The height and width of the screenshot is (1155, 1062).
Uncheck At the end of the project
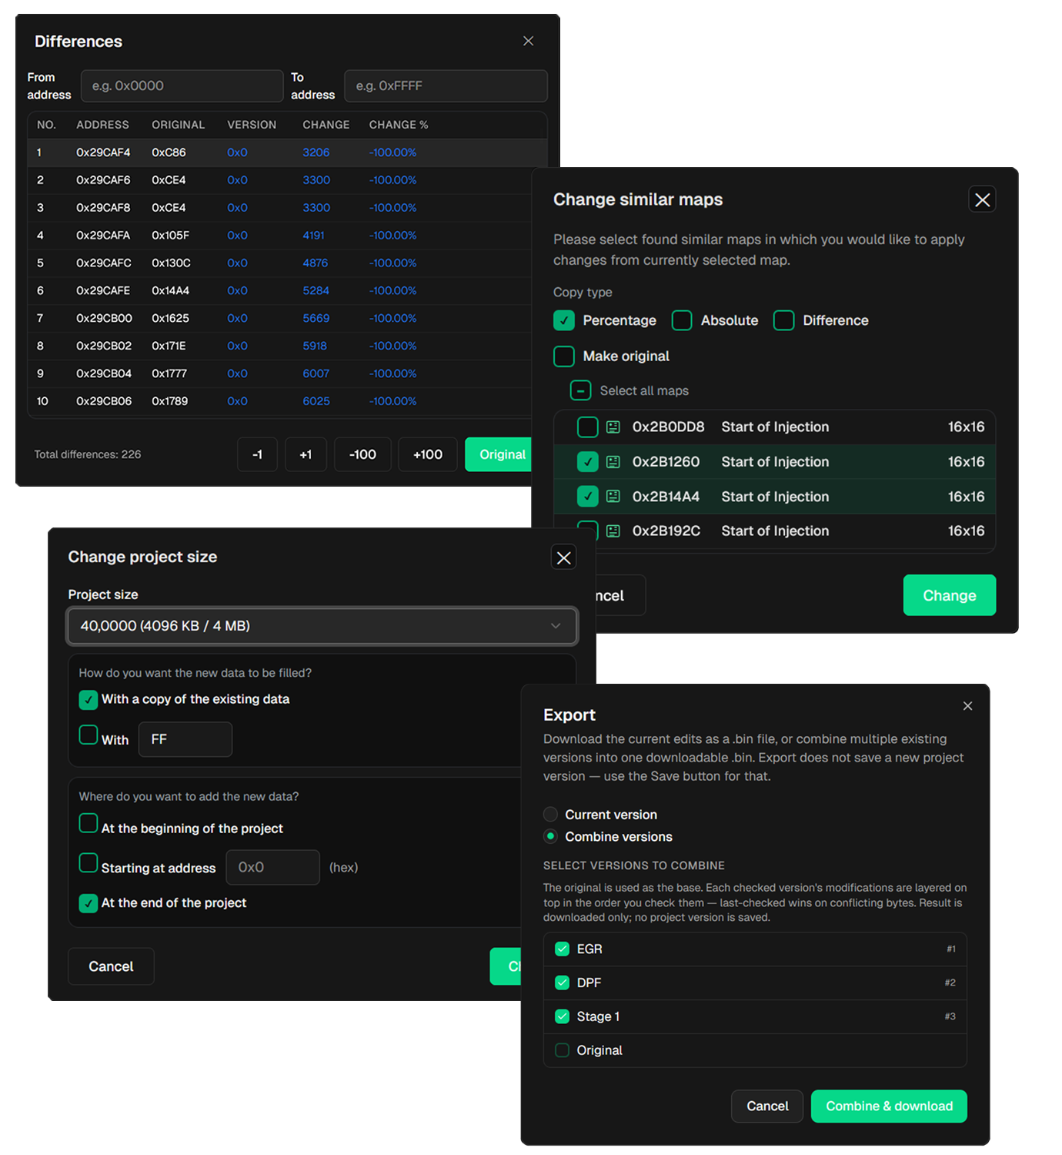click(x=88, y=902)
